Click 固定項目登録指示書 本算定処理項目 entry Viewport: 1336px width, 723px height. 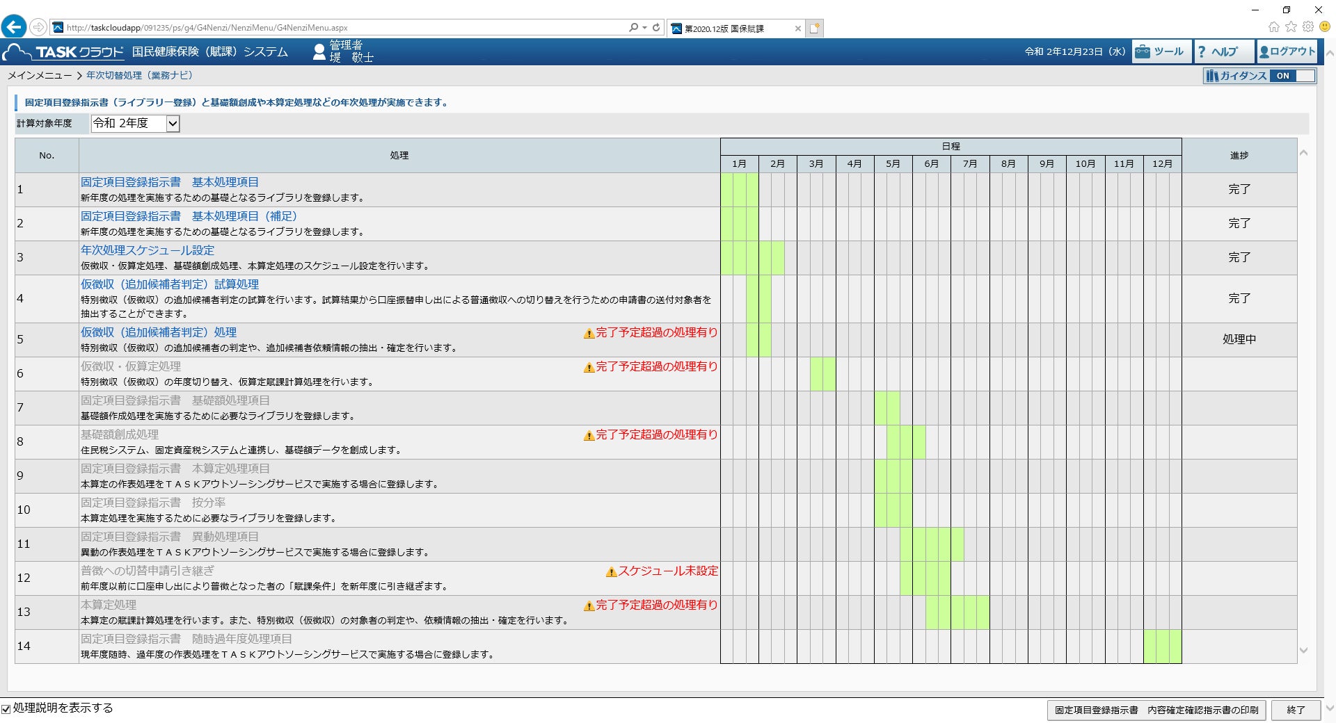pyautogui.click(x=175, y=469)
